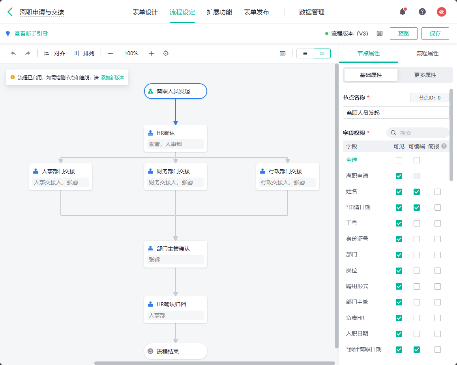The width and height of the screenshot is (457, 365).
Task: Enable 姓名 简报 checkbox
Action: click(438, 192)
